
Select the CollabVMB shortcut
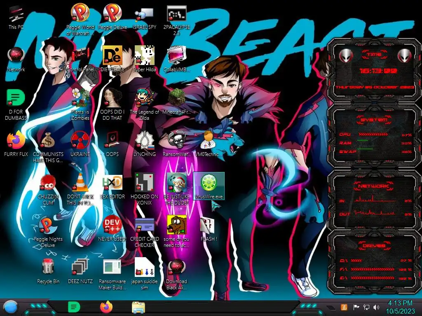tap(176, 59)
